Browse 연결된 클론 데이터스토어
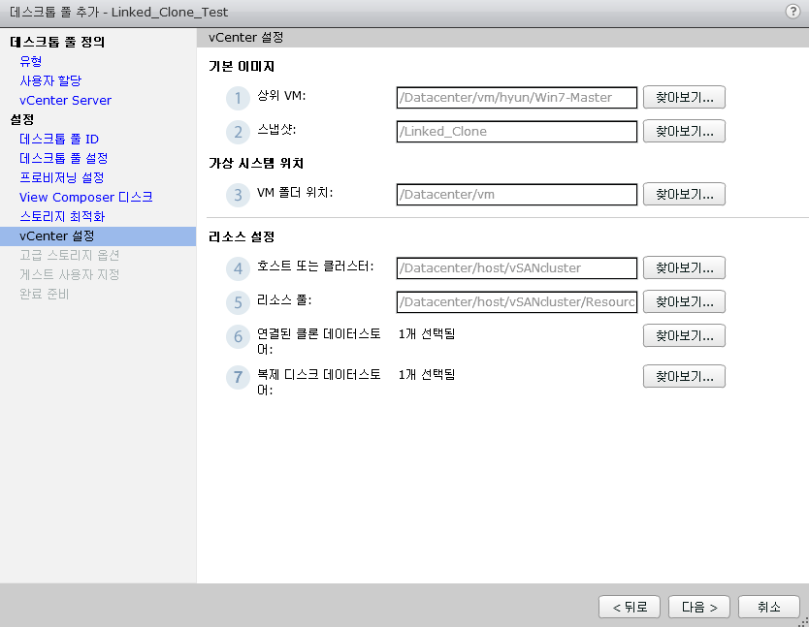The width and height of the screenshot is (809, 627). pyautogui.click(x=684, y=335)
